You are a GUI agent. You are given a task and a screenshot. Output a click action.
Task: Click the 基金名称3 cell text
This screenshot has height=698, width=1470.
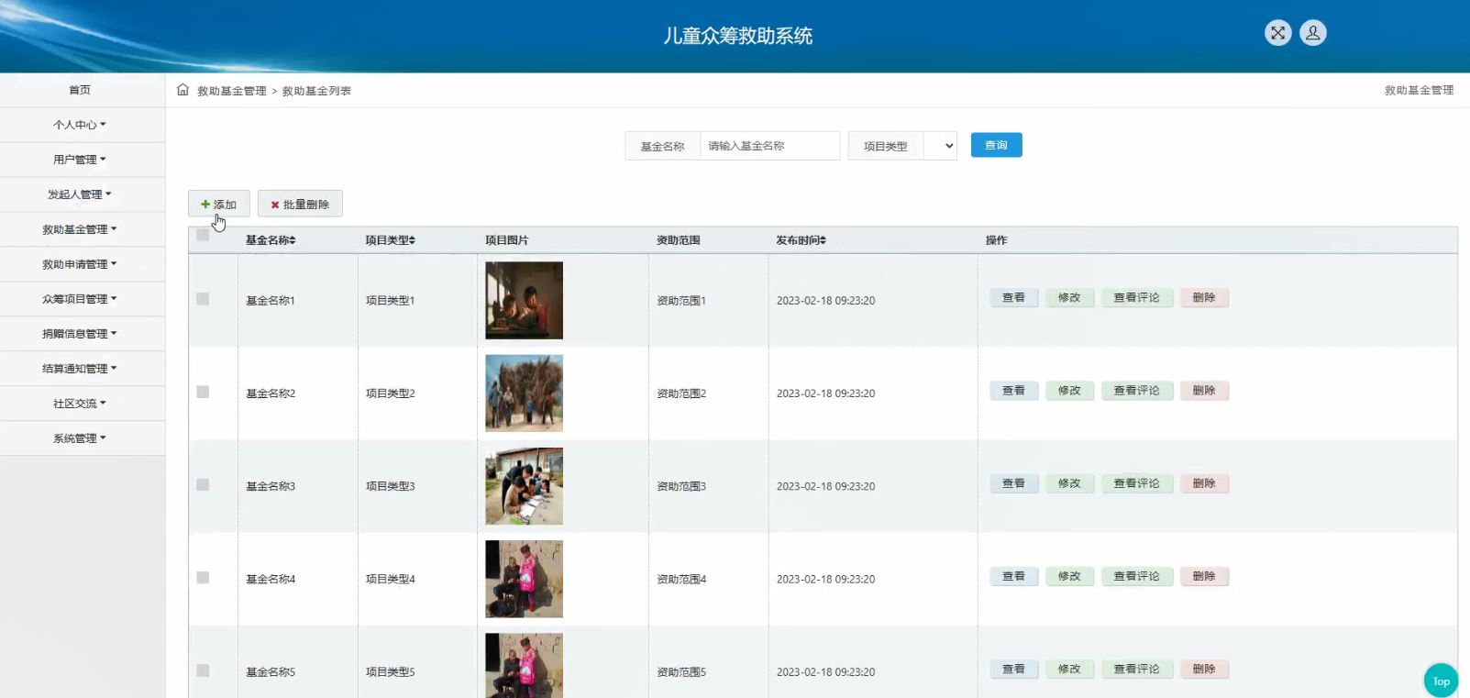tap(271, 486)
